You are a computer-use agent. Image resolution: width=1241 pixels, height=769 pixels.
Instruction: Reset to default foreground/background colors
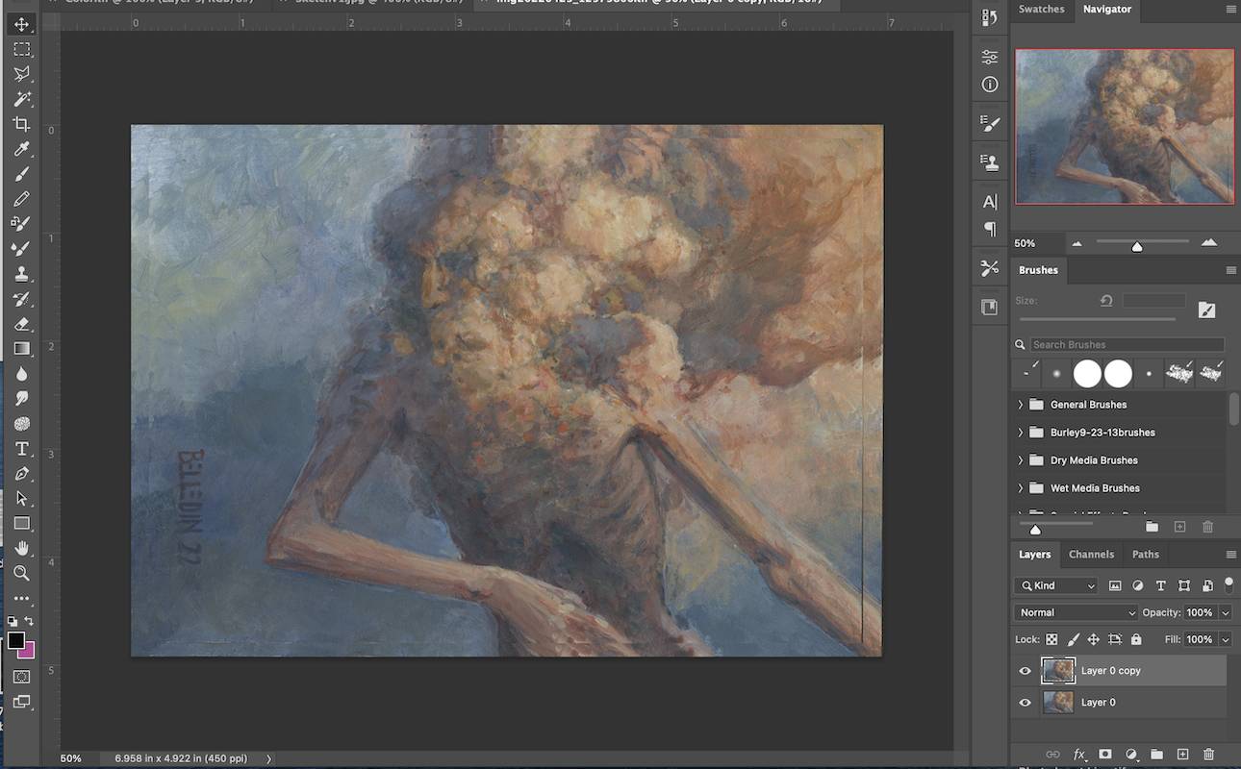(13, 622)
